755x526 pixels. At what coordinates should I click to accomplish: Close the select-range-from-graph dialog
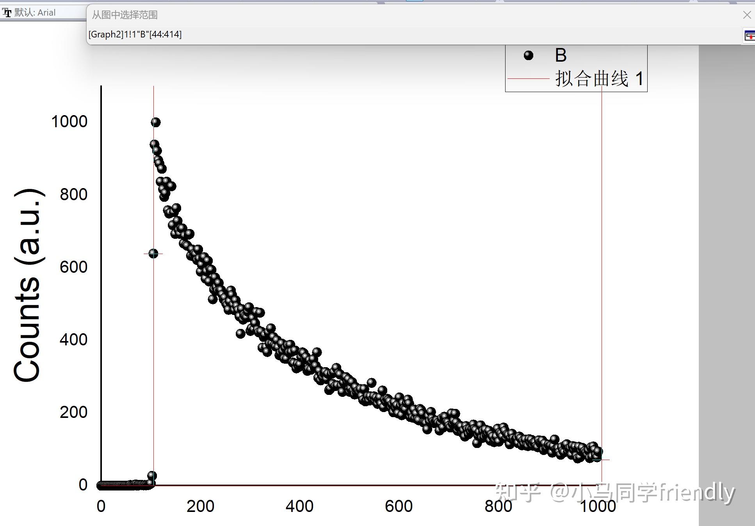coord(747,15)
